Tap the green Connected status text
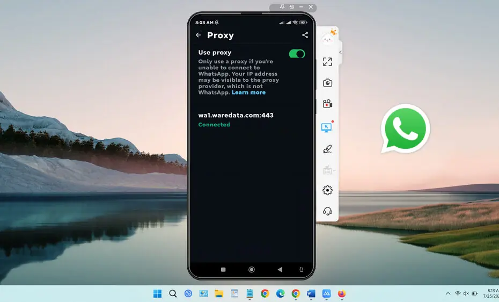The image size is (499, 302). pyautogui.click(x=214, y=125)
